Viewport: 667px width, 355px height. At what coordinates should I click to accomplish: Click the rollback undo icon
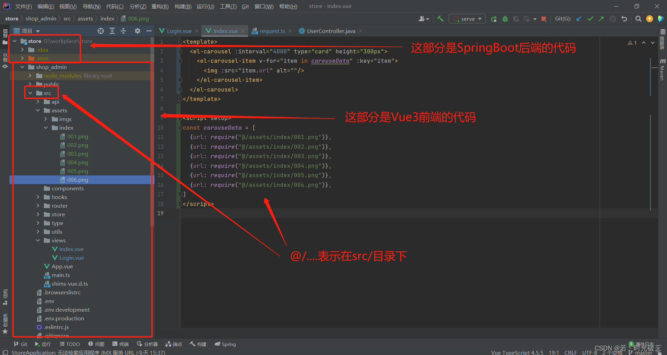[624, 19]
